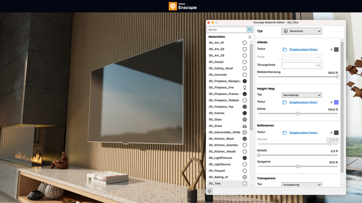Click the 00_Grass grass type icon

pyautogui.click(x=244, y=126)
